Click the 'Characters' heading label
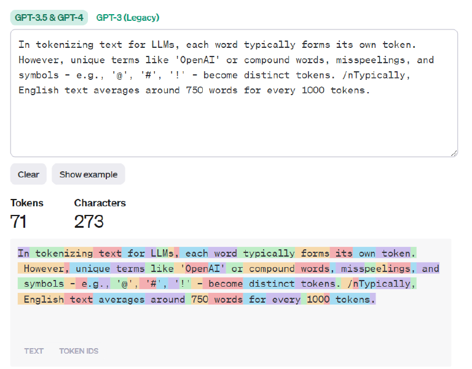Image resolution: width=472 pixels, height=369 pixels. point(100,203)
